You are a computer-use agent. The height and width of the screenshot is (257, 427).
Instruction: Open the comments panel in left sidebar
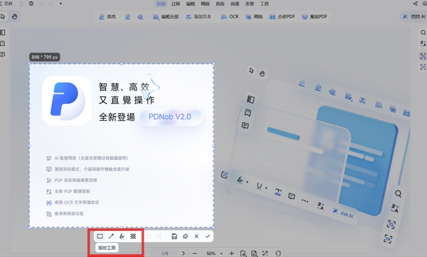(x=3, y=55)
